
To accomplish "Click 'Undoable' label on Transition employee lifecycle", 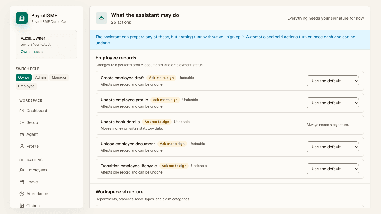I will tap(199, 166).
